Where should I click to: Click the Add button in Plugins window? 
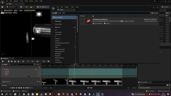click(x=55, y=13)
